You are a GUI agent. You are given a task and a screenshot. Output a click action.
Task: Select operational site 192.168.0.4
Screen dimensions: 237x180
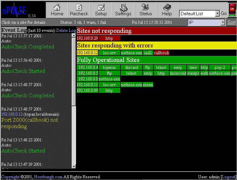coord(87,67)
